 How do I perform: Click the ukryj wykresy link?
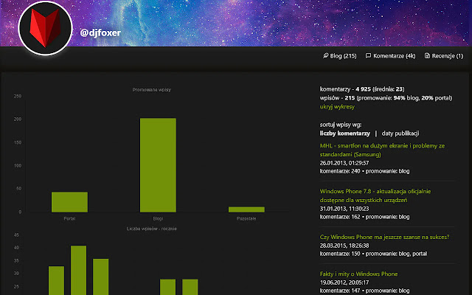(337, 106)
